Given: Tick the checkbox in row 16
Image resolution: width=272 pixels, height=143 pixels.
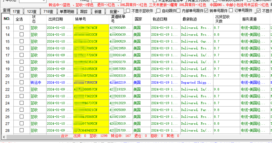Looking at the screenshot, I should (21, 48).
